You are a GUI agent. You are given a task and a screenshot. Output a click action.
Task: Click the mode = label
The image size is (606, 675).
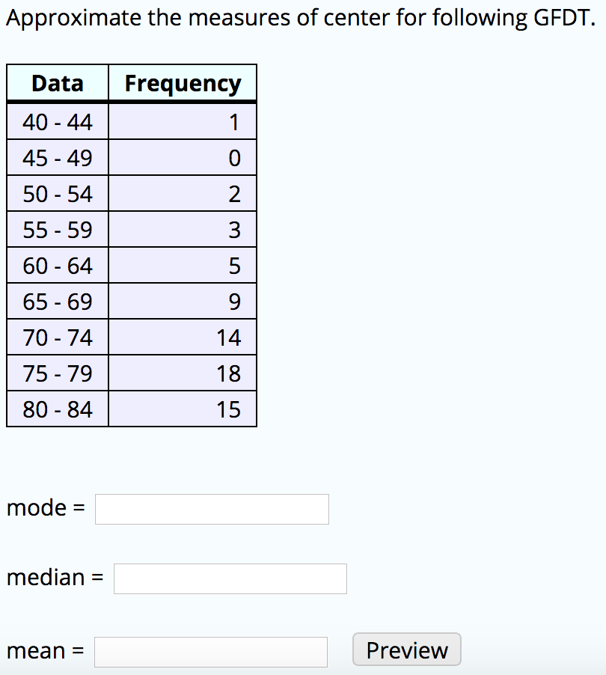44,507
